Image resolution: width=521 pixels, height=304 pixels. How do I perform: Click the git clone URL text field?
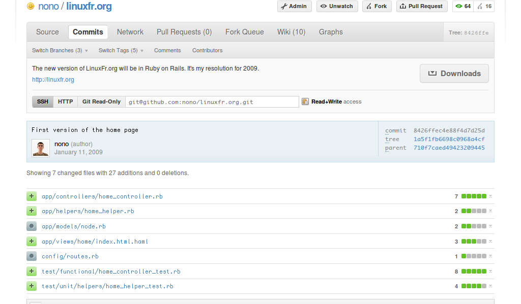[212, 102]
